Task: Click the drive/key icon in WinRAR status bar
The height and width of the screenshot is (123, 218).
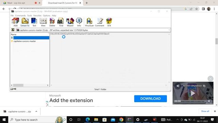Action: 13,89
